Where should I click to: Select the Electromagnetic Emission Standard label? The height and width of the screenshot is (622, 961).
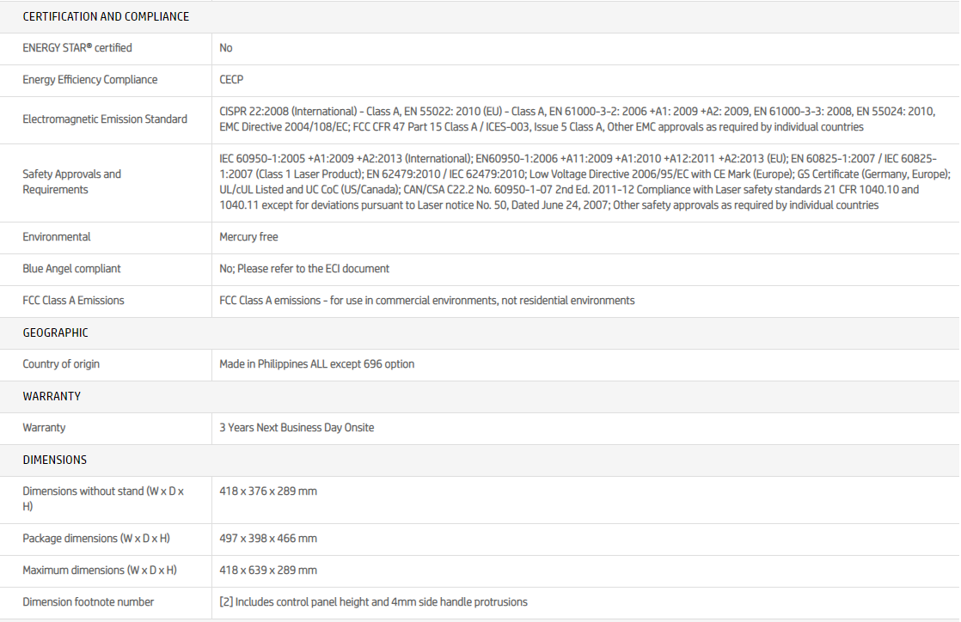[105, 119]
